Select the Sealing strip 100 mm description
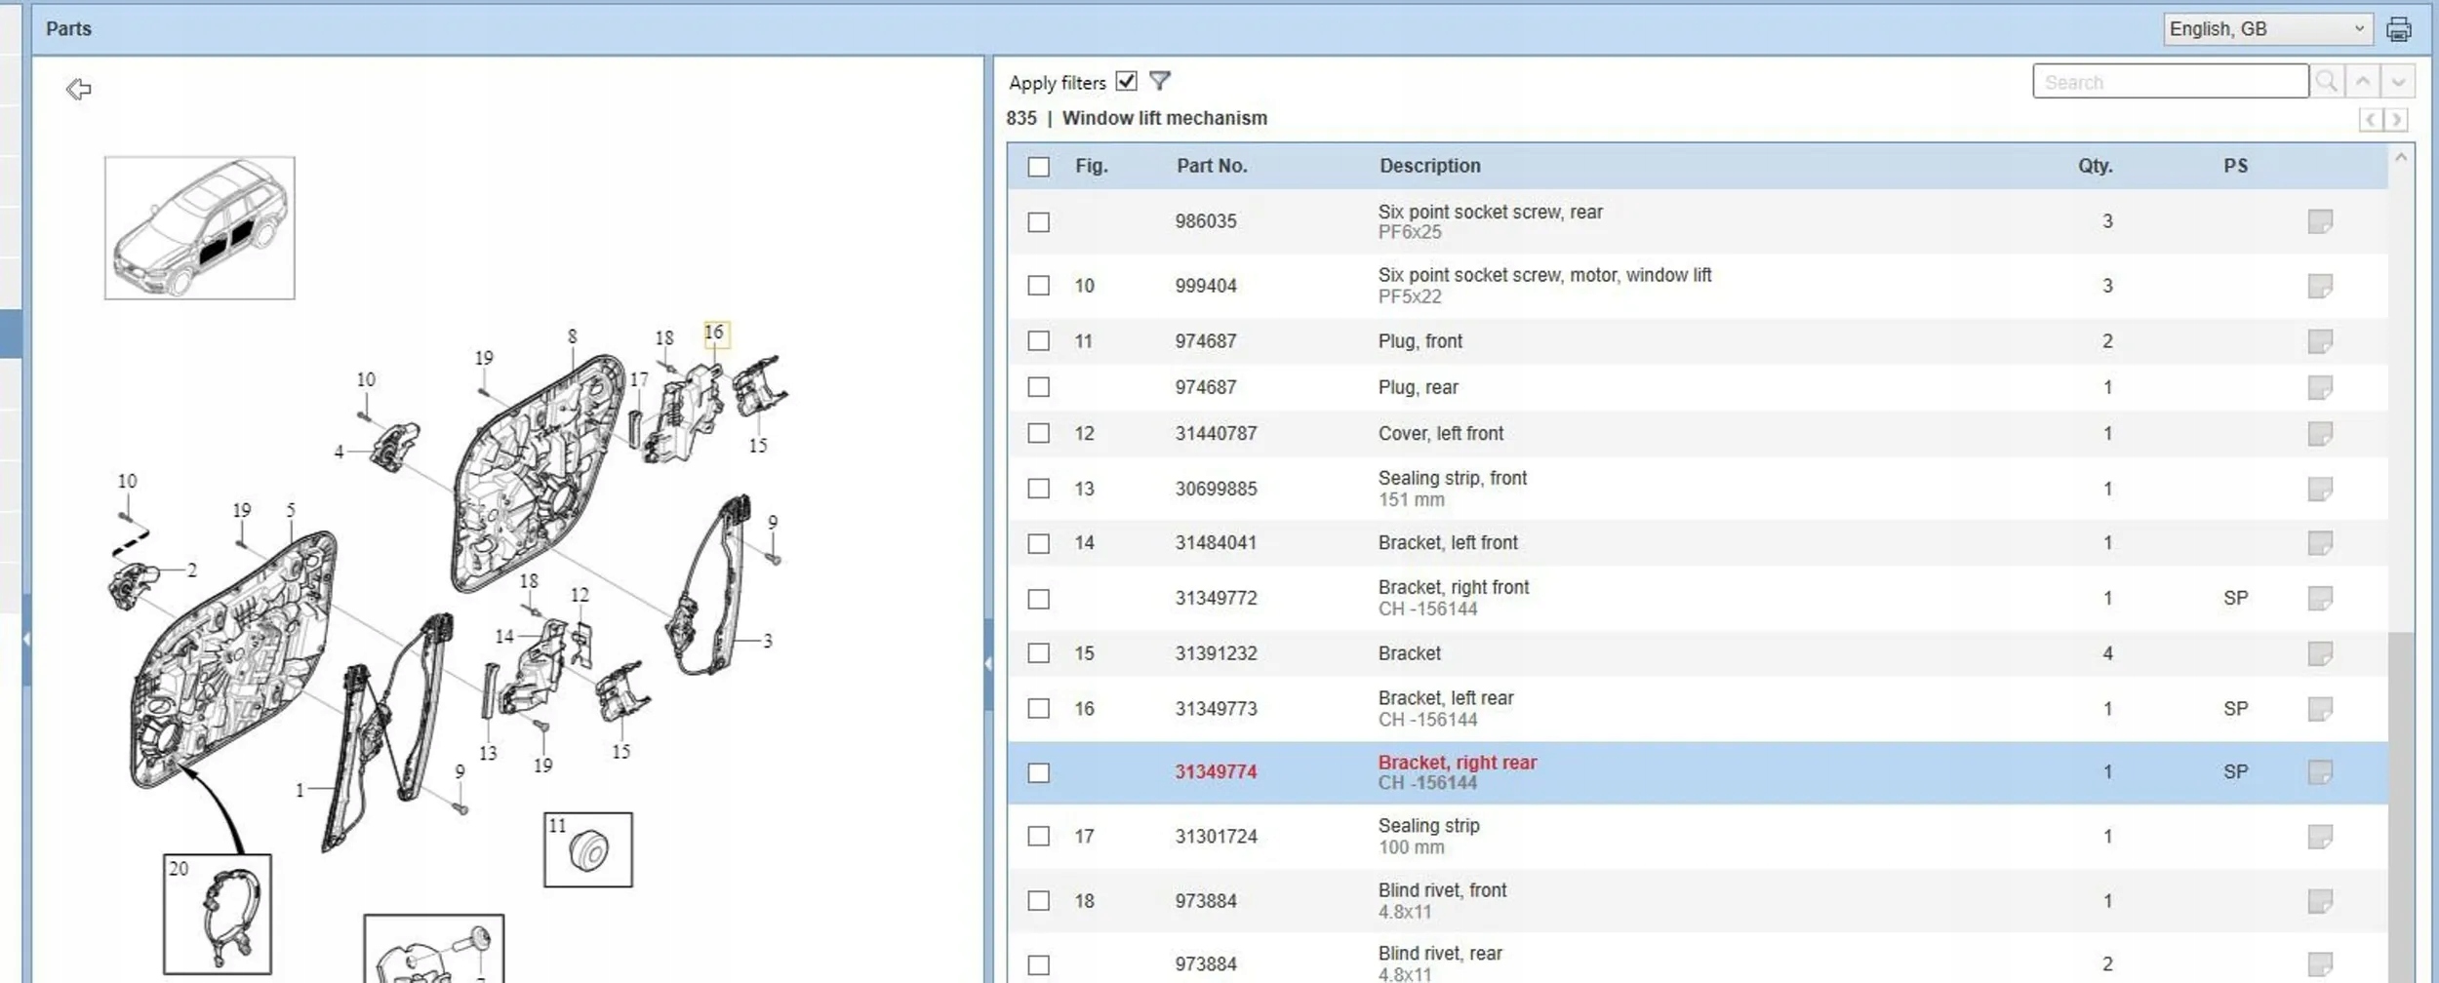This screenshot has width=2439, height=983. click(1428, 837)
